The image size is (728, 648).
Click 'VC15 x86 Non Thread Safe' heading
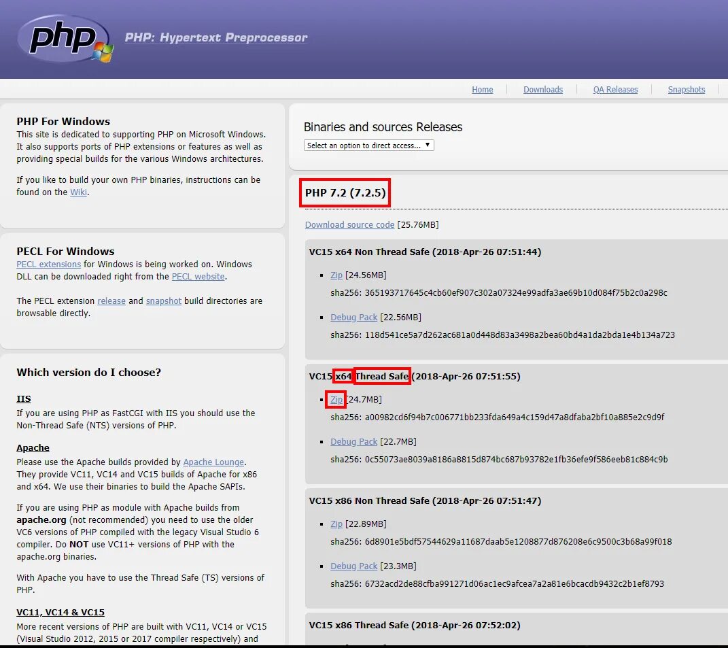coord(426,500)
